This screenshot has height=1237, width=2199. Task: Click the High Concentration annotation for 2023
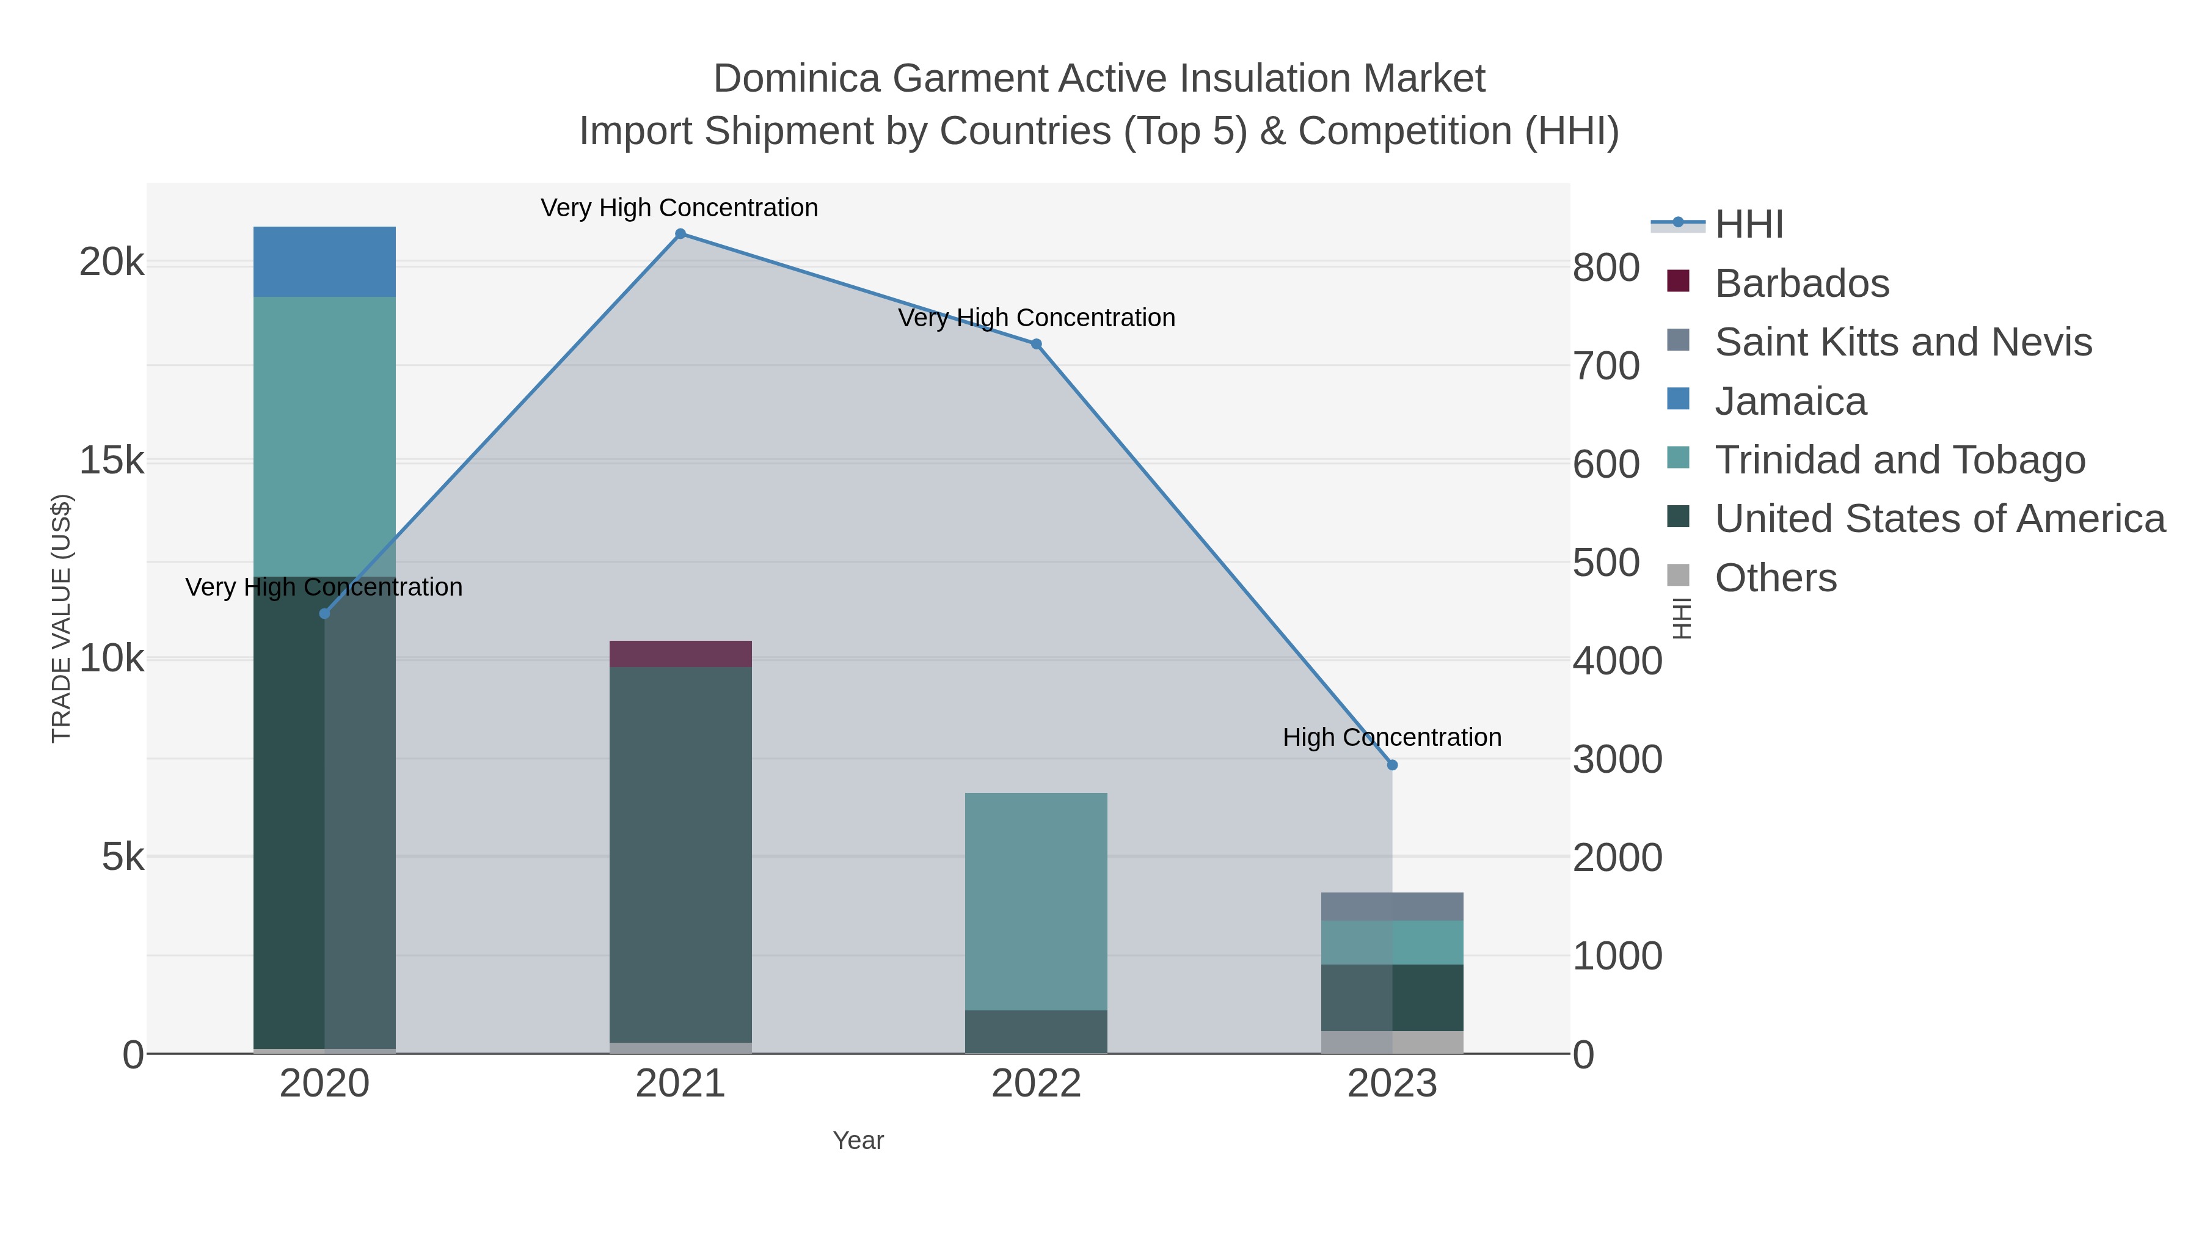[x=1392, y=737]
